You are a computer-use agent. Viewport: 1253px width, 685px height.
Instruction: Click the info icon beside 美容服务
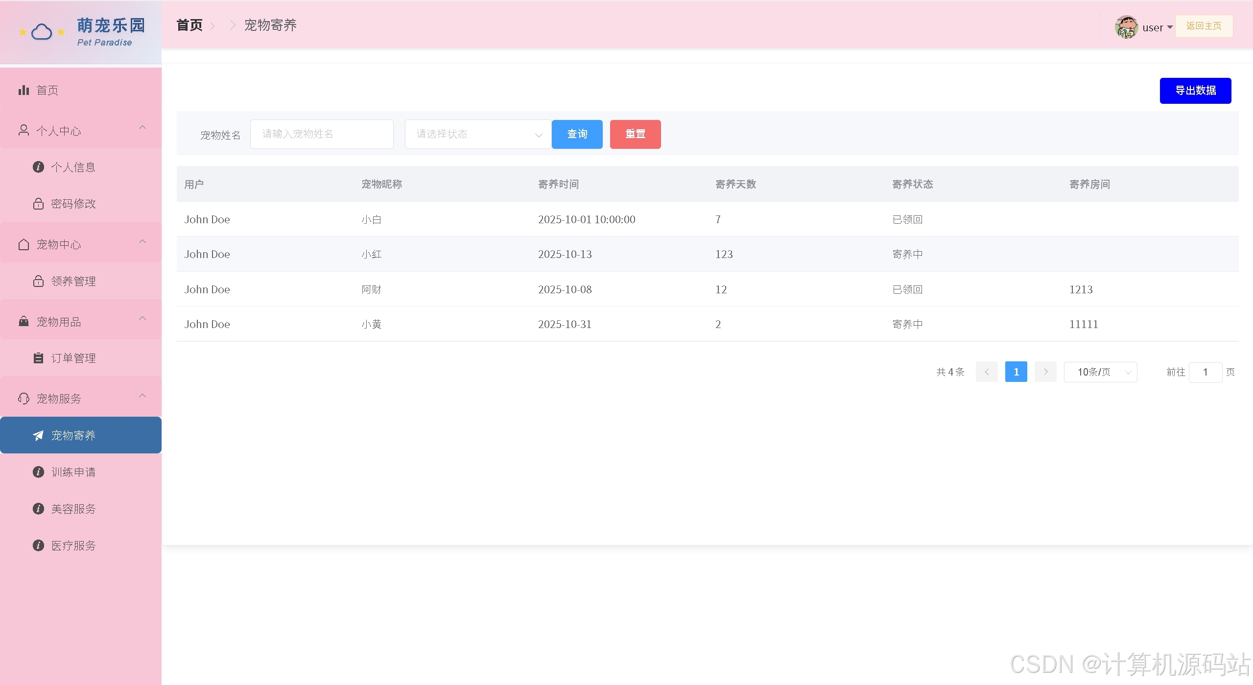pyautogui.click(x=38, y=509)
